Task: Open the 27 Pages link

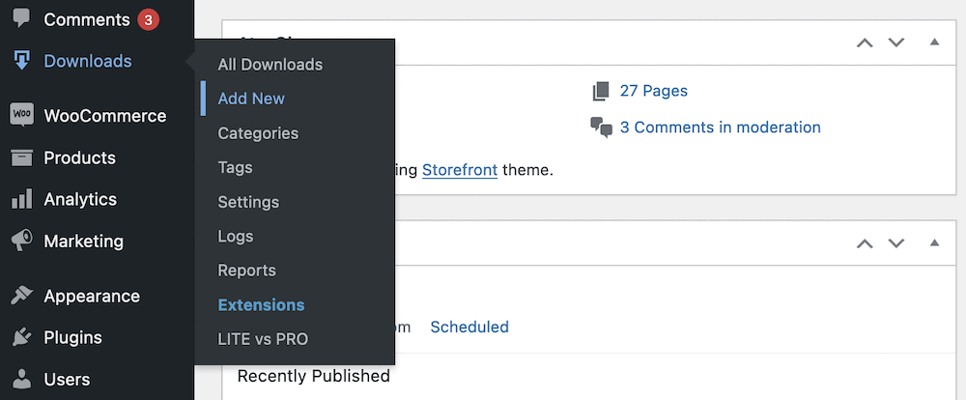Action: pyautogui.click(x=654, y=91)
